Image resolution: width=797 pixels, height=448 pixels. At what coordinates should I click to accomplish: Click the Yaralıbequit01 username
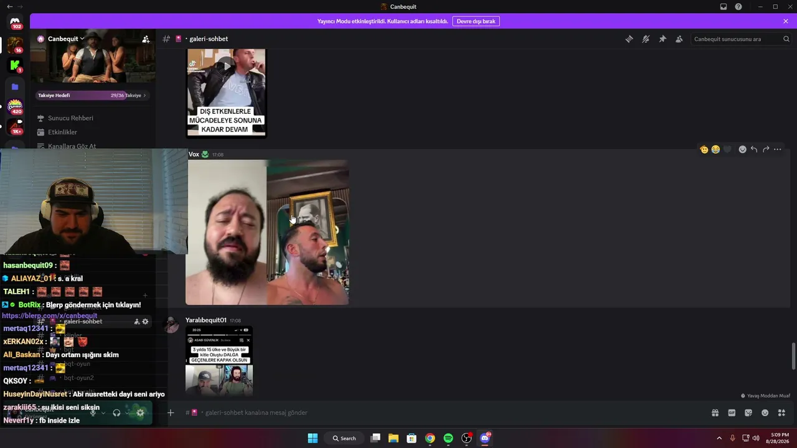[x=206, y=320]
